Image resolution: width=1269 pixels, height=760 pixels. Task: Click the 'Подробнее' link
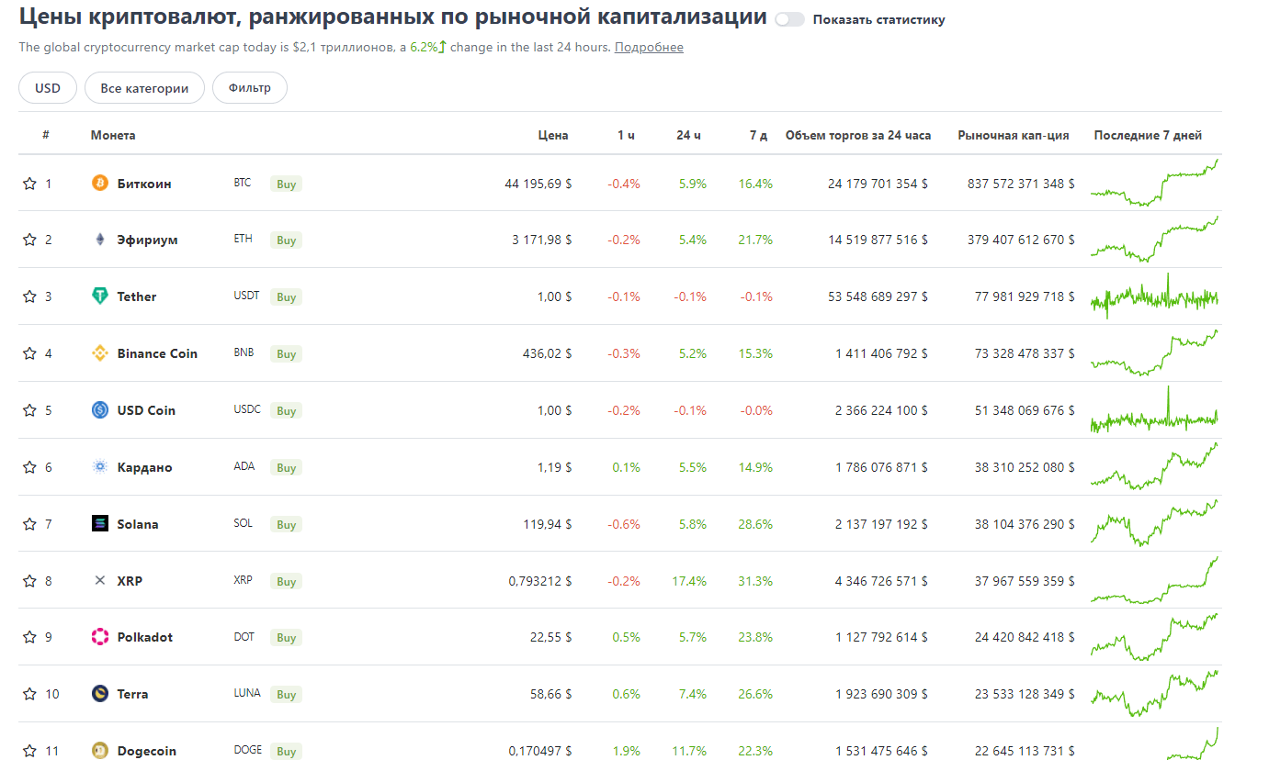(x=649, y=47)
